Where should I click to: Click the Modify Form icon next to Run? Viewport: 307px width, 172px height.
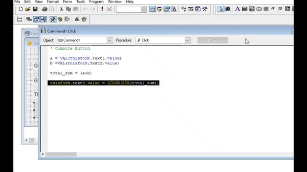pyautogui.click(x=109, y=9)
